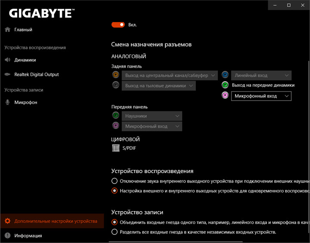Click the Передняя панель label

130,107
